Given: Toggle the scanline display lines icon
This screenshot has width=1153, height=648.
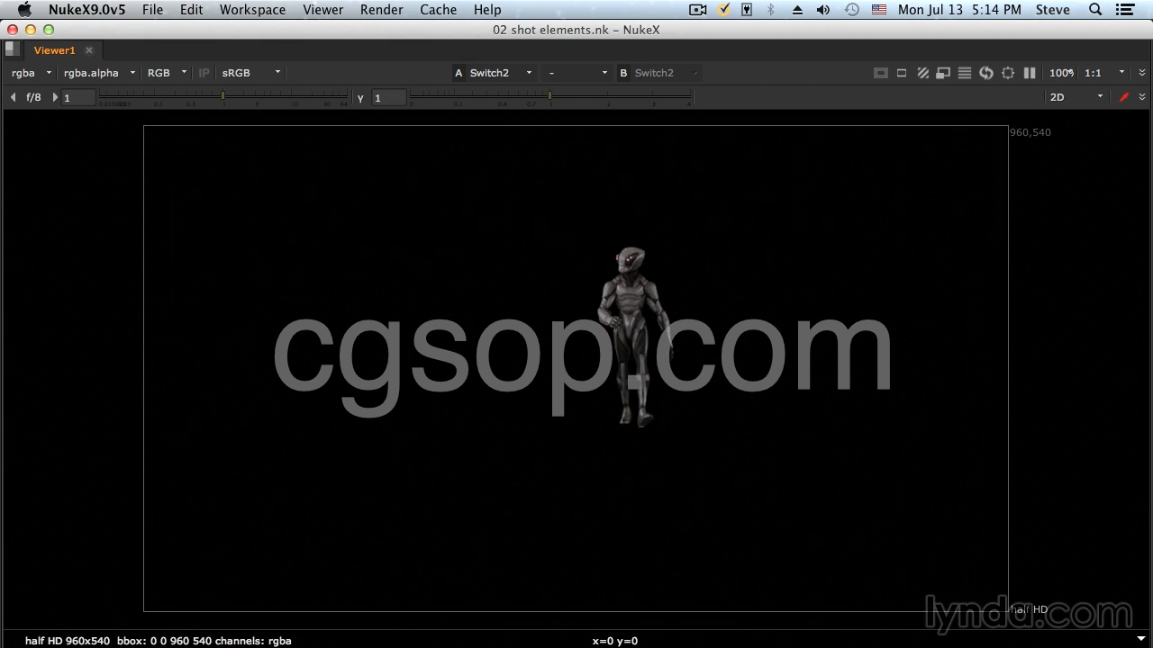Looking at the screenshot, I should coord(965,73).
